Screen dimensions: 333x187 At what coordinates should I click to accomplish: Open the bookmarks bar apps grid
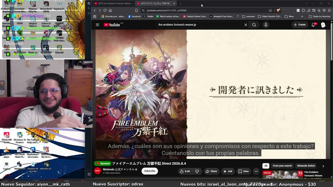point(95,16)
